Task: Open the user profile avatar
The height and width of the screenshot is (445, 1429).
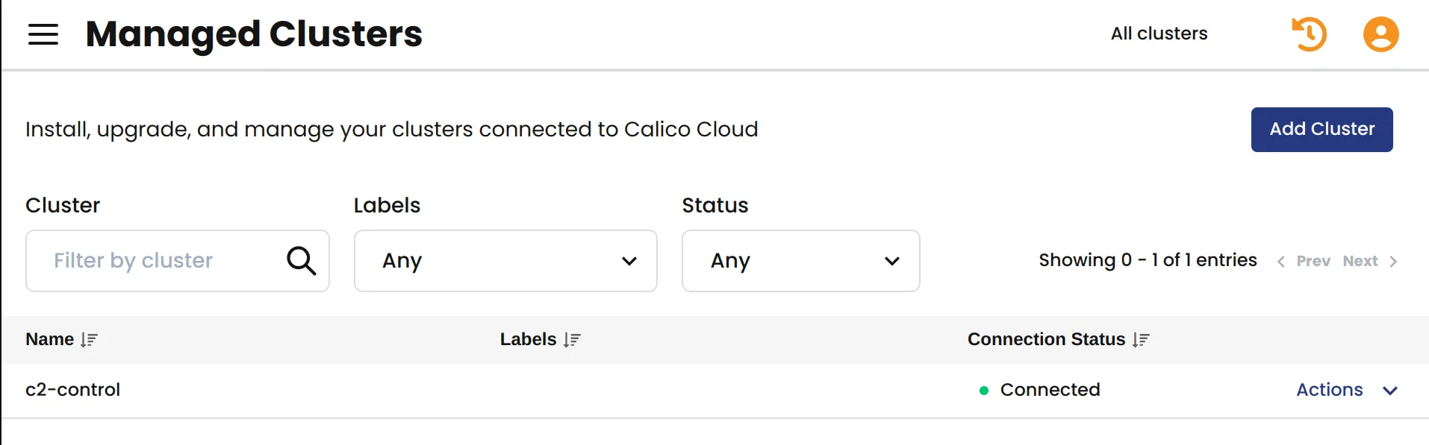Action: pos(1380,34)
